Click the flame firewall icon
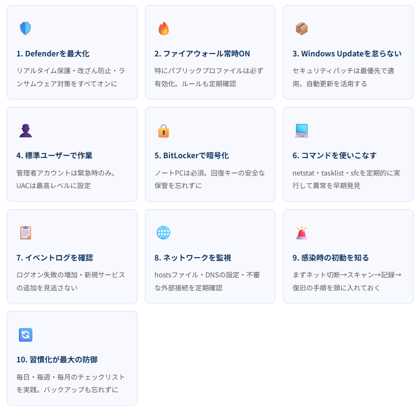Image resolution: width=417 pixels, height=407 pixels. pos(164,29)
